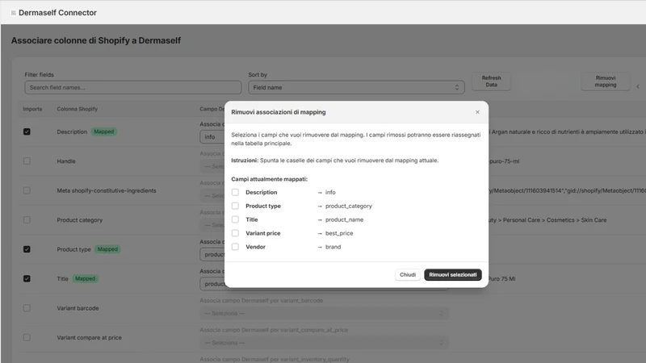Tick the Description checkbox in the dialog
The image size is (646, 363).
click(235, 192)
